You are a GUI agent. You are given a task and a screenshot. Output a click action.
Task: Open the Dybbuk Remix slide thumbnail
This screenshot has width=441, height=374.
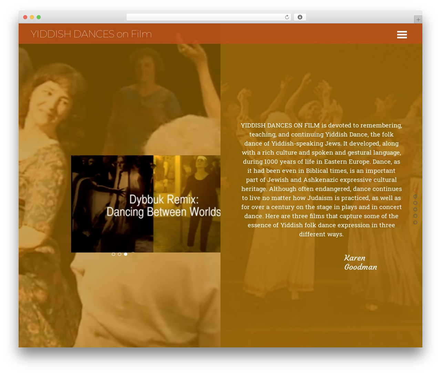(146, 204)
